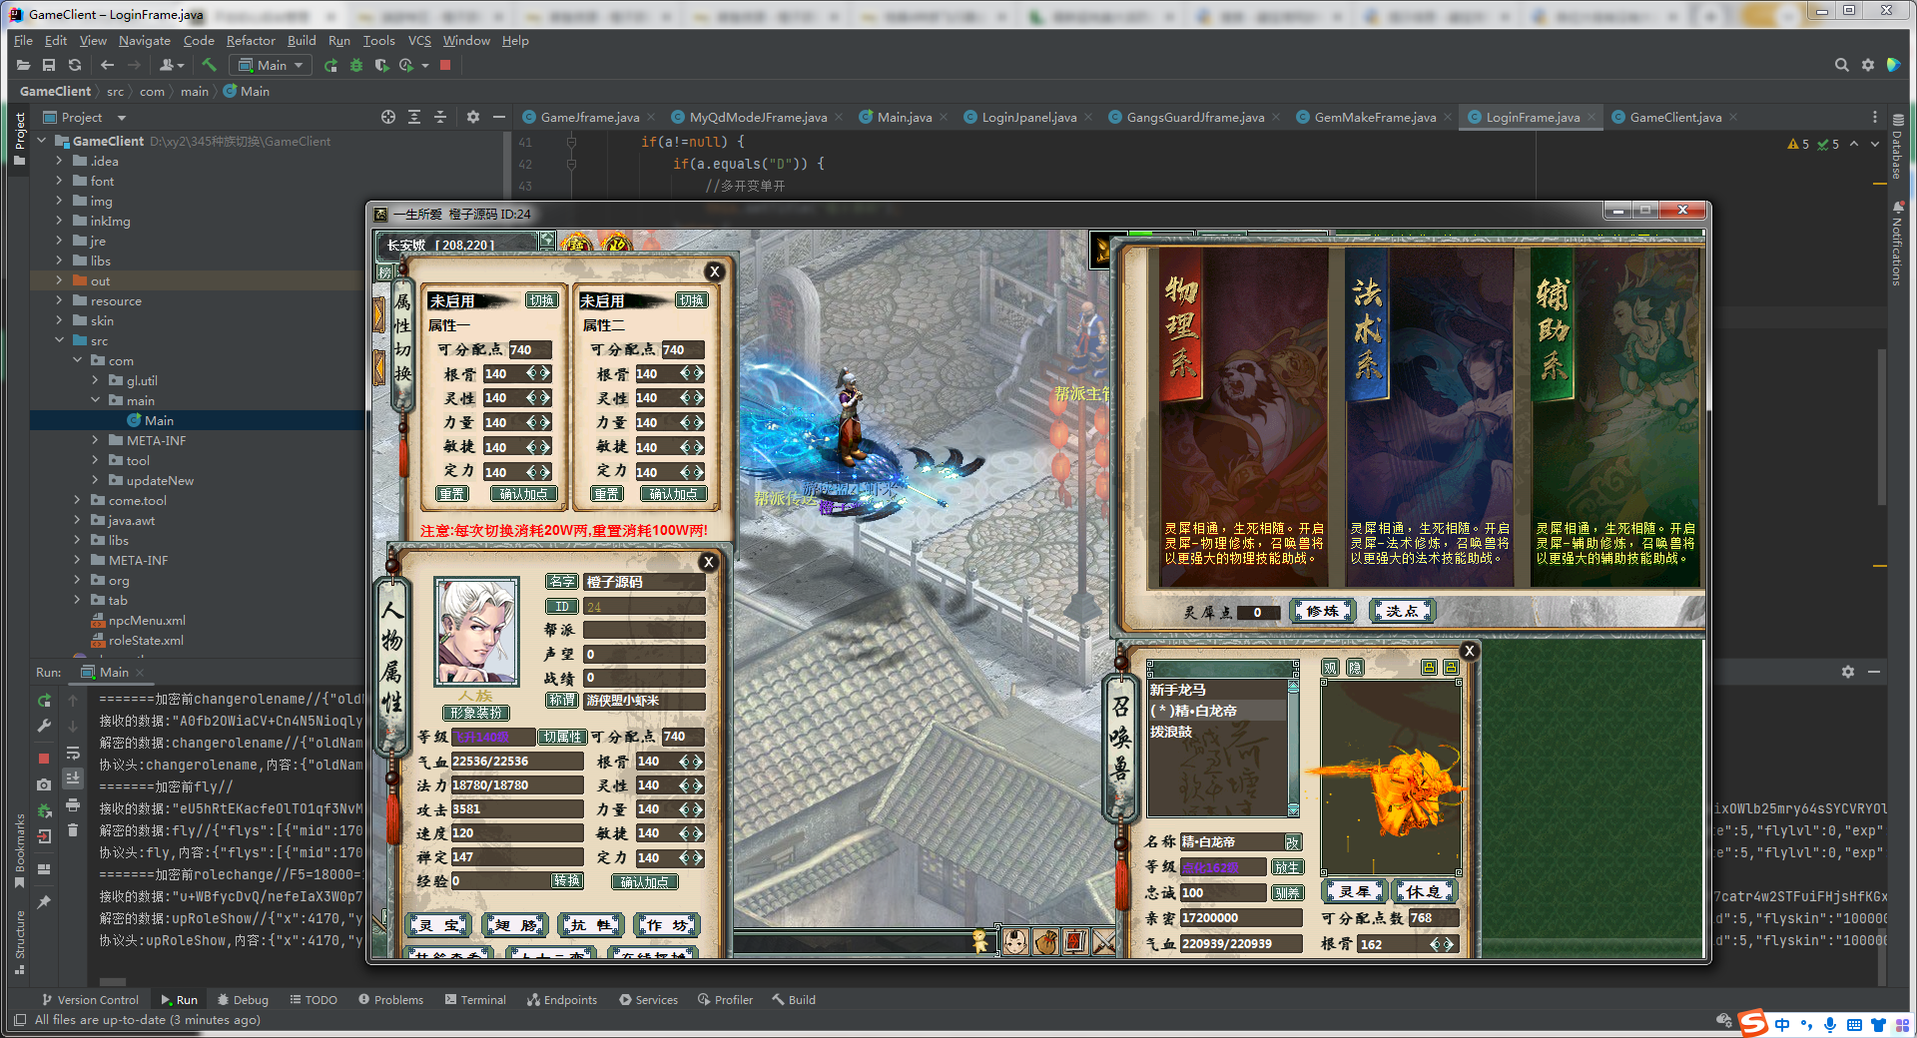The image size is (1917, 1038).
Task: Toggle scroll-to-end in the Run console
Action: click(x=73, y=778)
